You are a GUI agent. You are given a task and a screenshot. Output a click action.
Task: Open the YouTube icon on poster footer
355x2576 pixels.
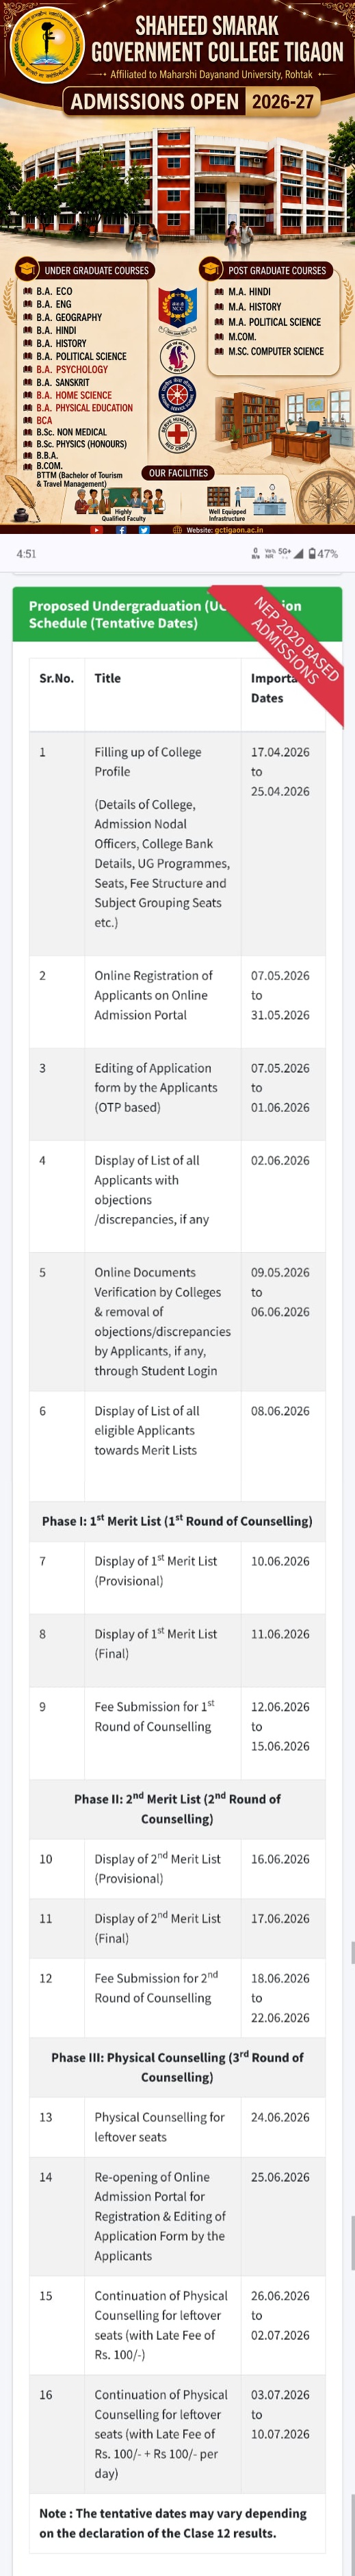click(97, 530)
